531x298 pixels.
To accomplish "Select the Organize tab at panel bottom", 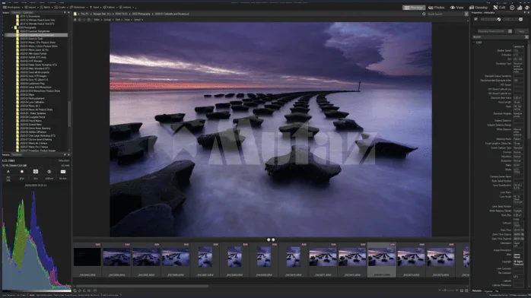I will point(488,291).
